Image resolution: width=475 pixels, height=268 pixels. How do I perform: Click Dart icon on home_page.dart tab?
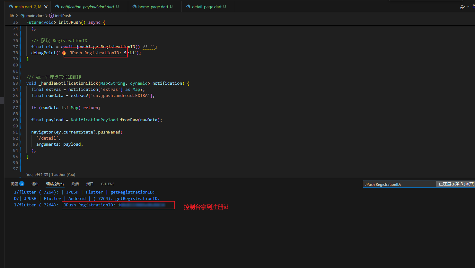point(135,7)
